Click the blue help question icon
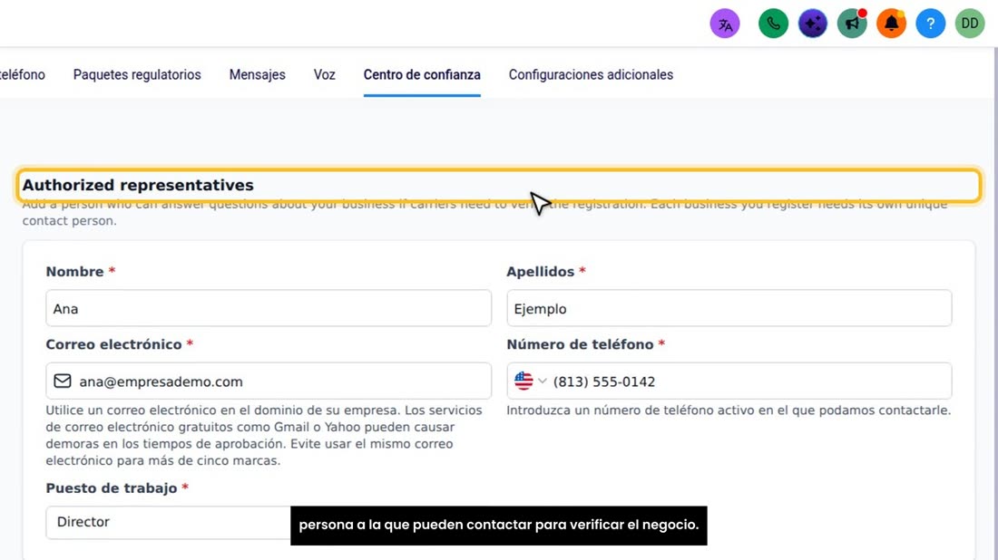This screenshot has width=998, height=560. (931, 24)
